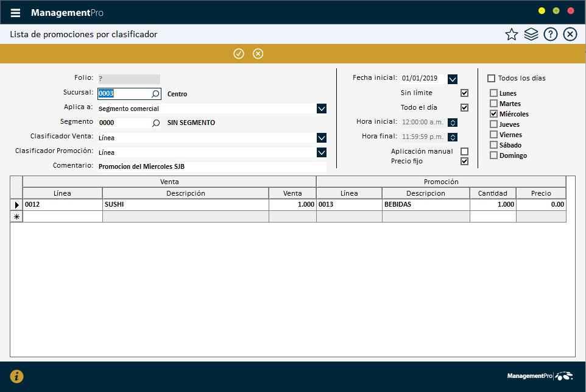Cancel with the X icon in gold toolbar
586x392 pixels.
coord(258,54)
